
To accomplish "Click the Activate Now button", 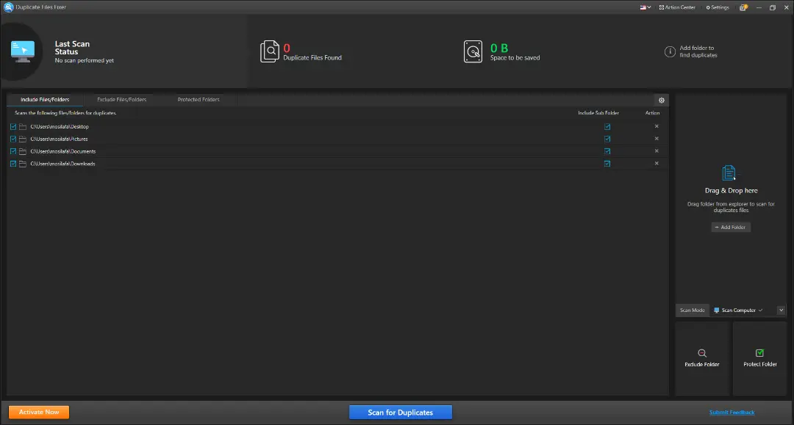I will [x=39, y=413].
